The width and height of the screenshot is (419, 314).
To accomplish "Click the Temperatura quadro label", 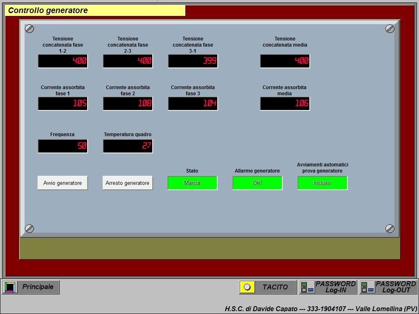I will [128, 135].
